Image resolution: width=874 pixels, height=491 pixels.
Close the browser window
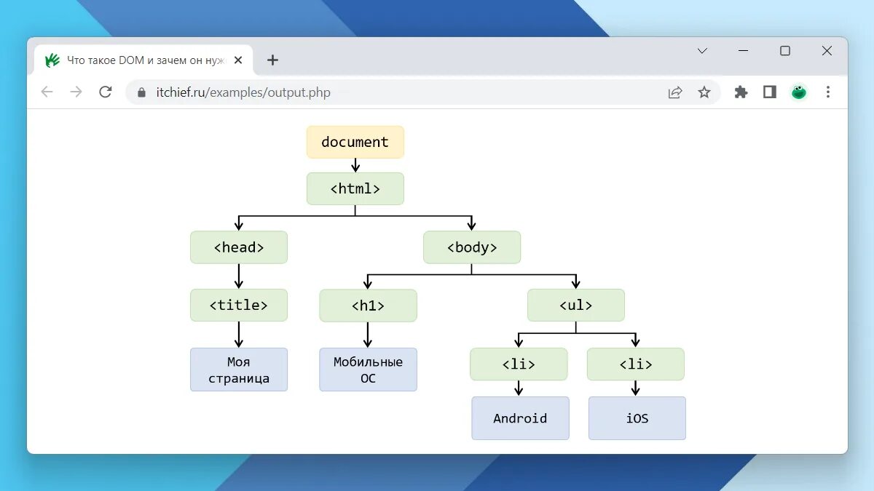click(x=827, y=51)
